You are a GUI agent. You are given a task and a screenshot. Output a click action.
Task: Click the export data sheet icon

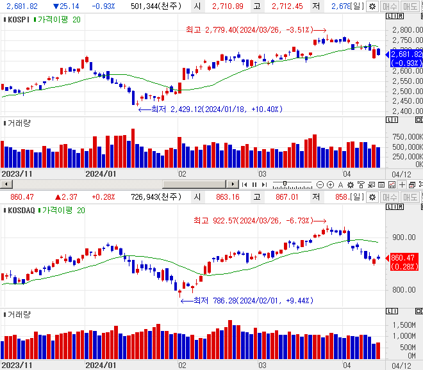(371, 184)
